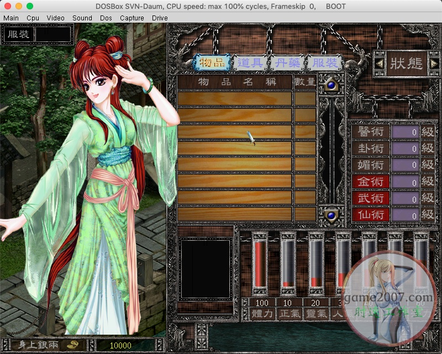
Task: Open the Video menu
Action: click(x=56, y=18)
